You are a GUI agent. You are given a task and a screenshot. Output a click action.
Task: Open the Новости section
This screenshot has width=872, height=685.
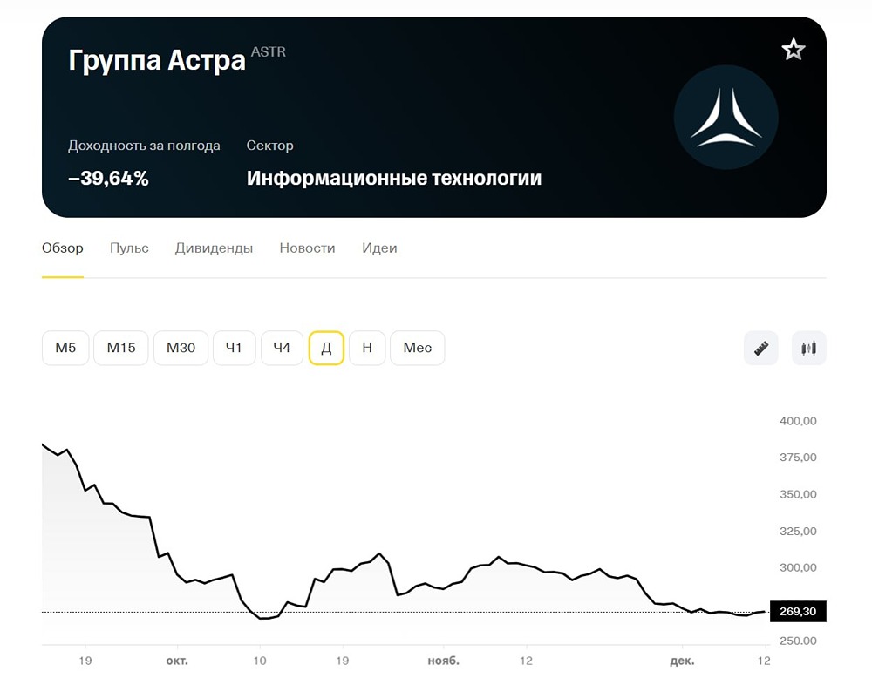pos(307,248)
